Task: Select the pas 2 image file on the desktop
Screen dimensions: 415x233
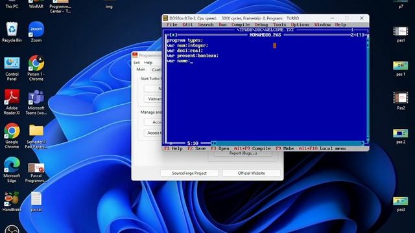Action: 401,137
